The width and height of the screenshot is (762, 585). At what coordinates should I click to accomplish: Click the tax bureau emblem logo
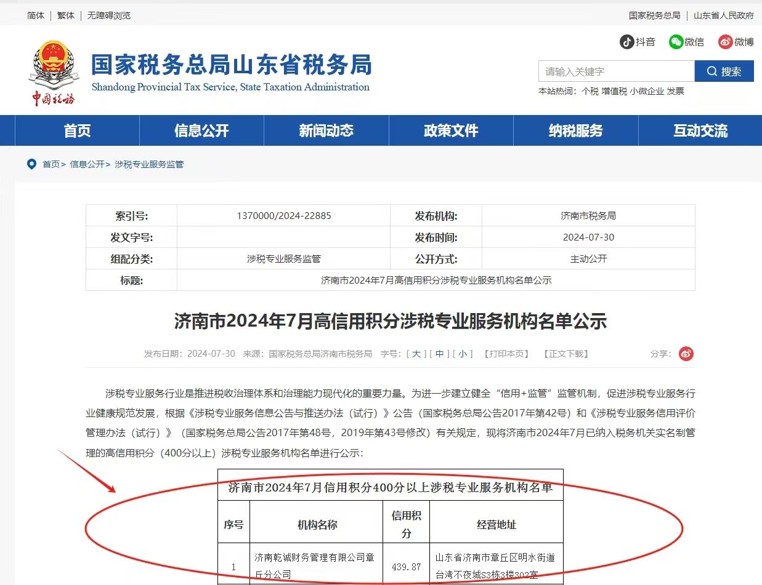point(54,73)
